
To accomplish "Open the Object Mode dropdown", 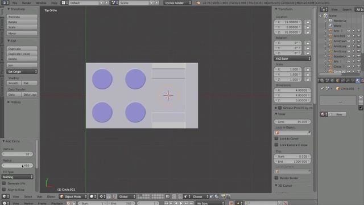I will click(x=73, y=196).
